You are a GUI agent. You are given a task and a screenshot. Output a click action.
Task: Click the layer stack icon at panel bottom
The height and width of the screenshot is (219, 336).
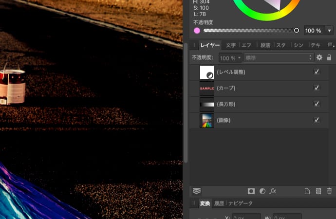tap(197, 191)
